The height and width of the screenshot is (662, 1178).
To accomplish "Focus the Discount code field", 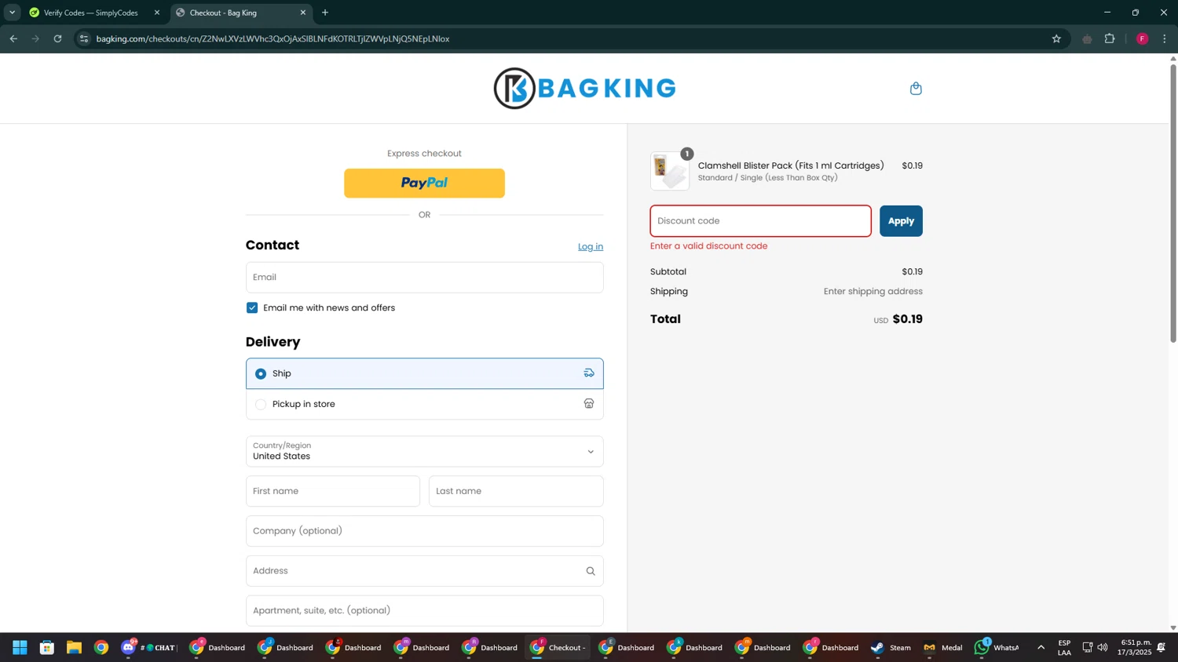I will [760, 221].
